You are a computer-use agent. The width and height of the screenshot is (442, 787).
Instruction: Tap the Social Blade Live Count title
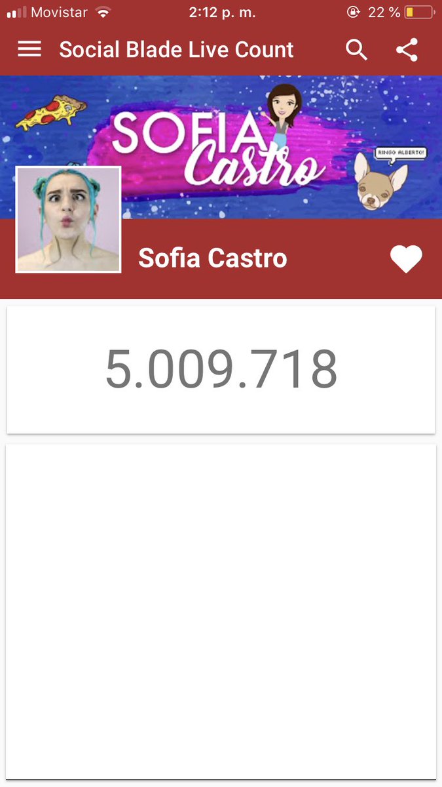point(176,50)
